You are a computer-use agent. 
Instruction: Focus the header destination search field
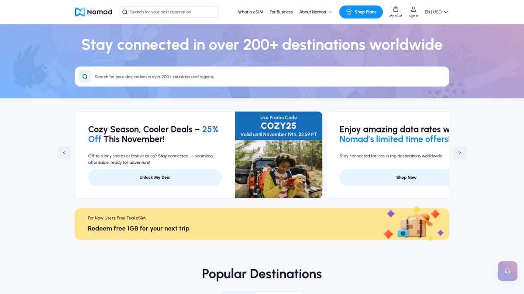coord(169,12)
